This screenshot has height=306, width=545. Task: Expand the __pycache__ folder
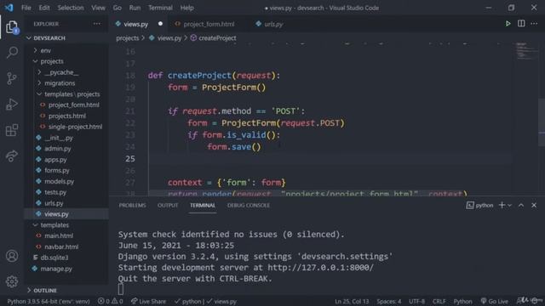pos(61,72)
